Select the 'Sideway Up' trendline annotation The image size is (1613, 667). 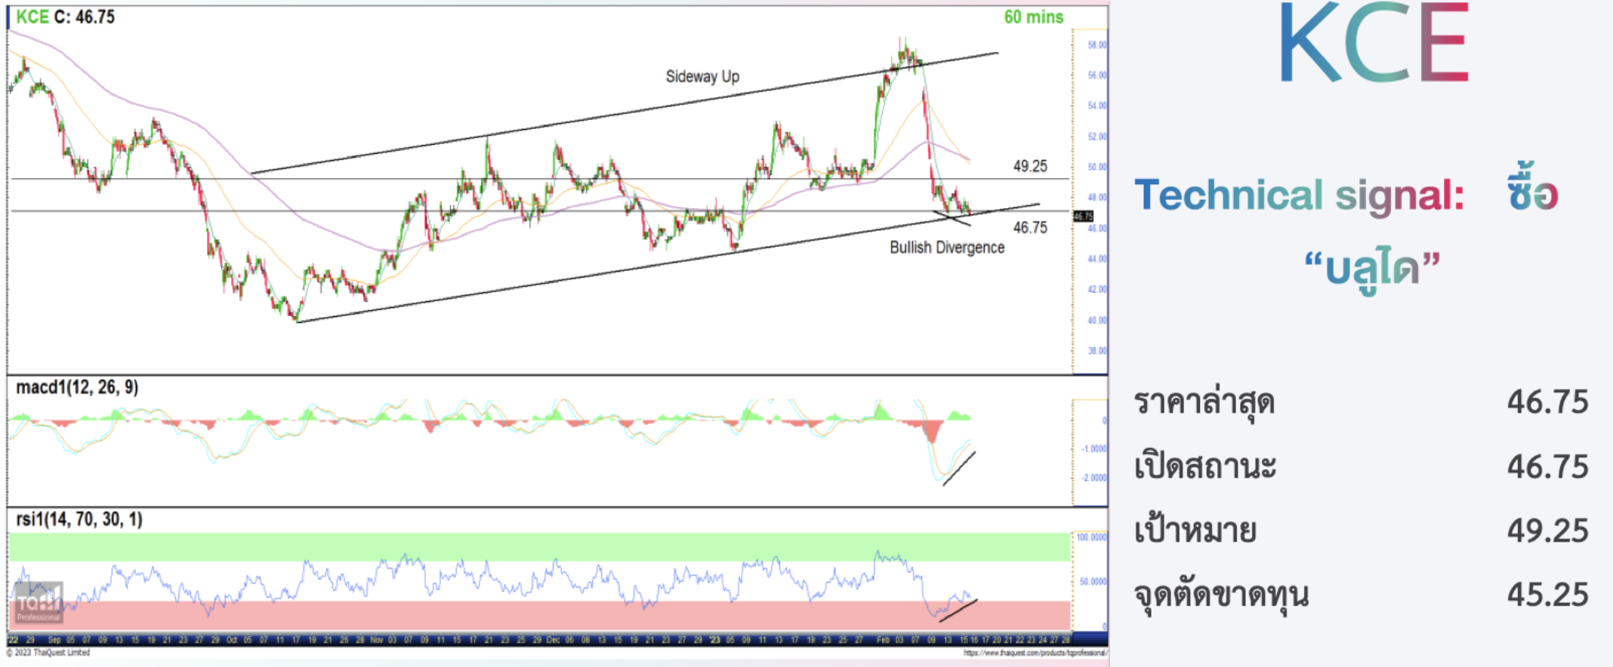(702, 76)
